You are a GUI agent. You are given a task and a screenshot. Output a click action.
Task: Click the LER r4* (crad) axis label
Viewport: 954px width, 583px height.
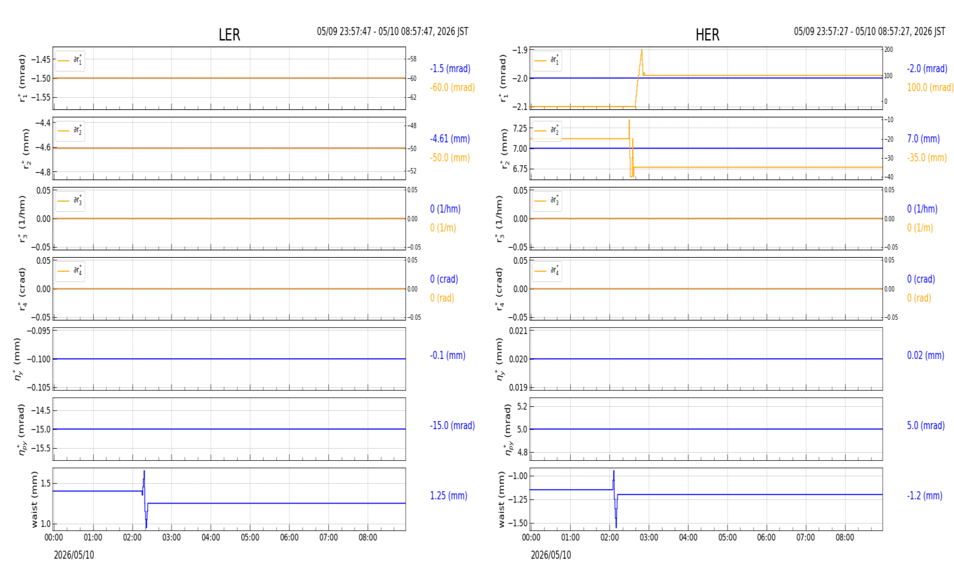point(22,289)
